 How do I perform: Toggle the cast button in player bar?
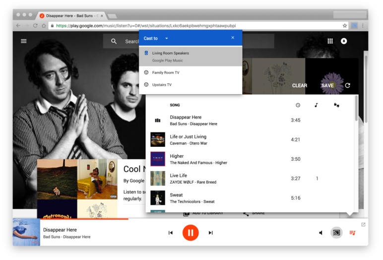(x=336, y=233)
